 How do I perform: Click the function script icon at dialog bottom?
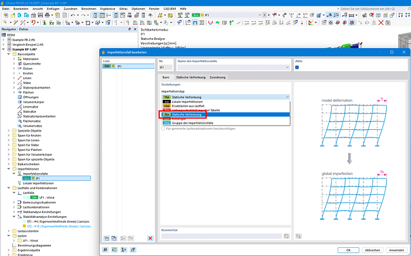(133, 250)
